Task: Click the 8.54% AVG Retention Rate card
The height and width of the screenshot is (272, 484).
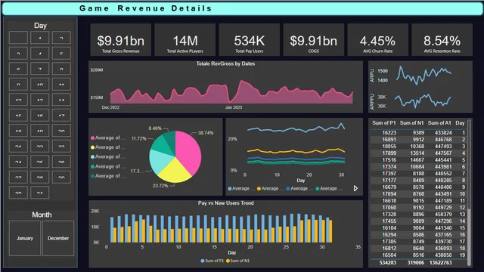Action: click(442, 40)
